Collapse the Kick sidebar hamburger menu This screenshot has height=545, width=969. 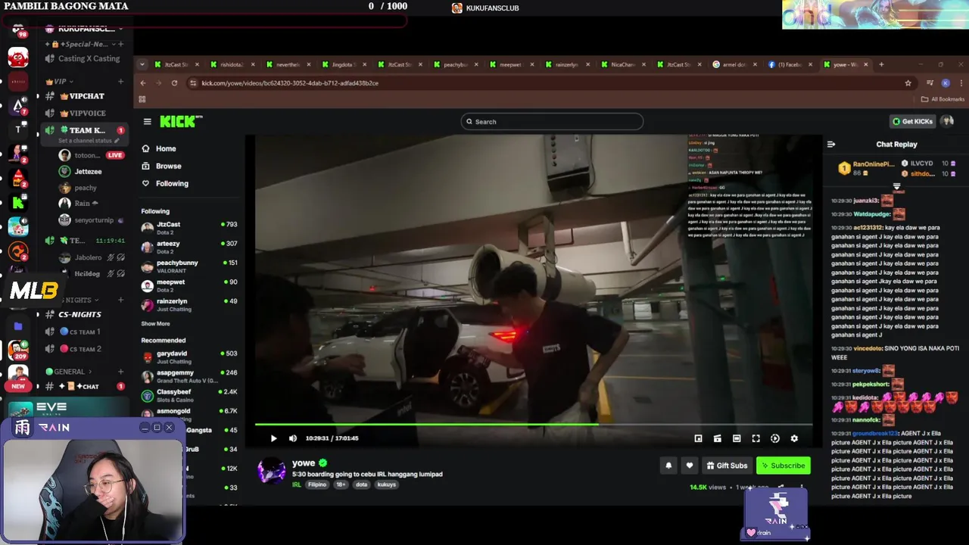pos(147,121)
